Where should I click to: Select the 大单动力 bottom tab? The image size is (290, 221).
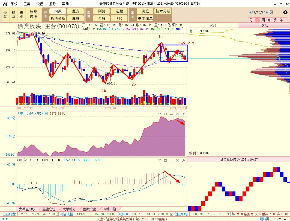[69, 209]
